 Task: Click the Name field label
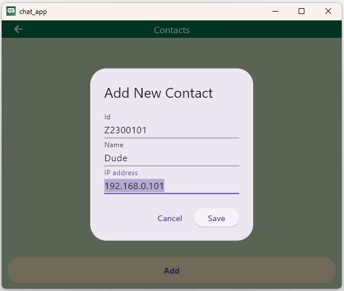click(114, 145)
